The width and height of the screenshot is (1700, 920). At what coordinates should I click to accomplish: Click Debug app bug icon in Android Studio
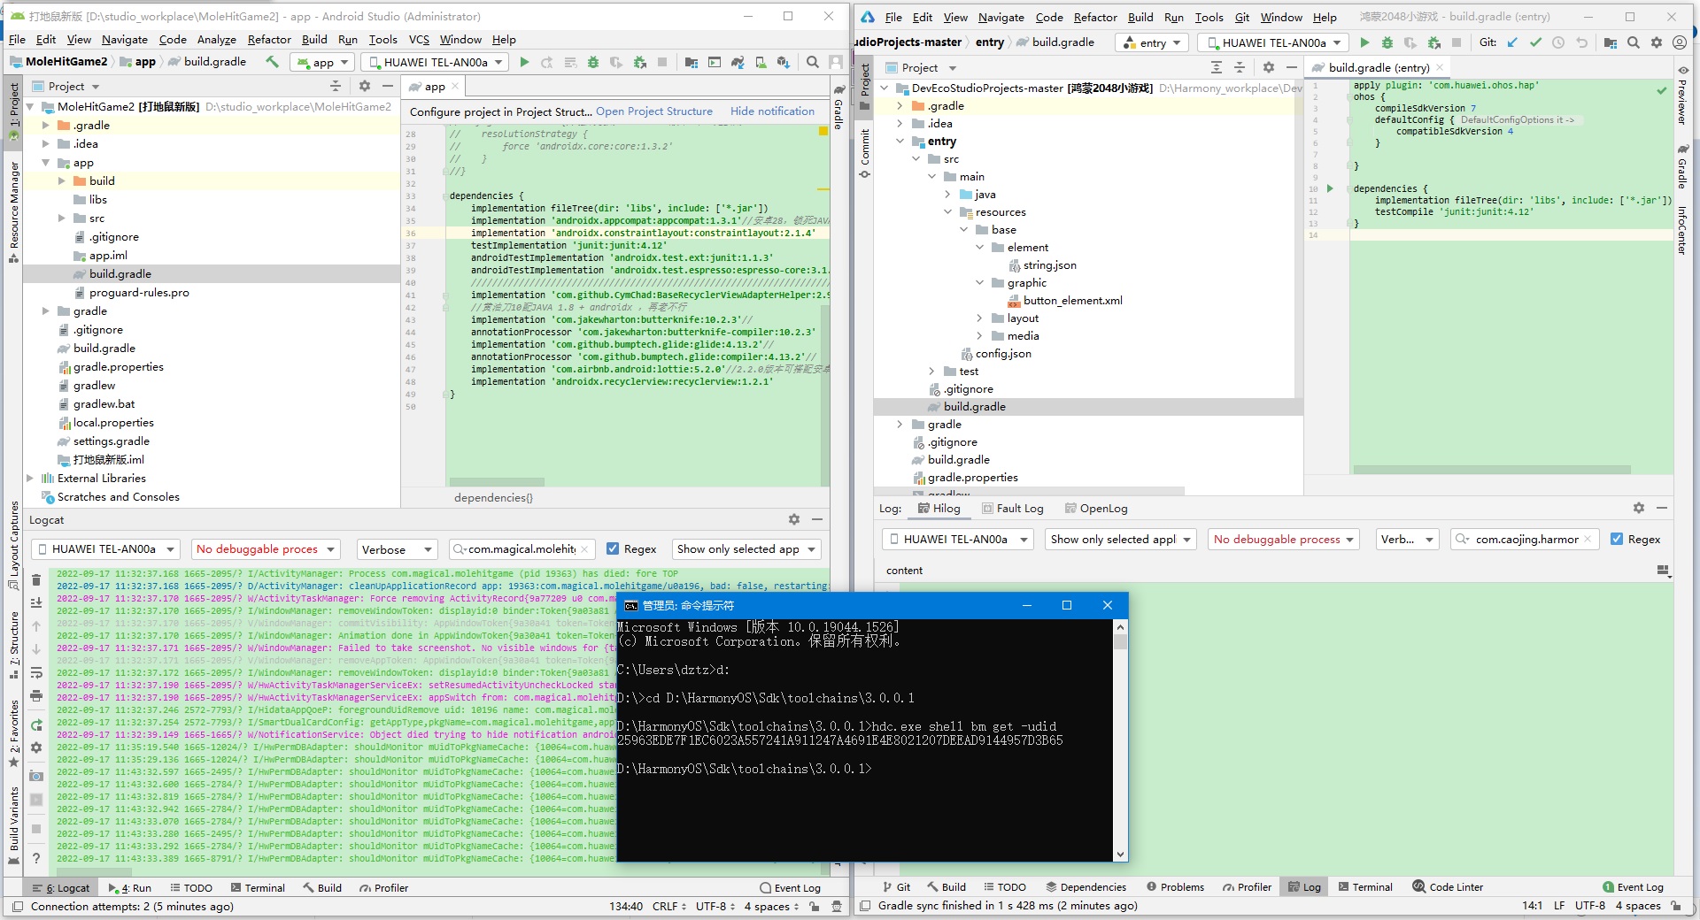593,62
